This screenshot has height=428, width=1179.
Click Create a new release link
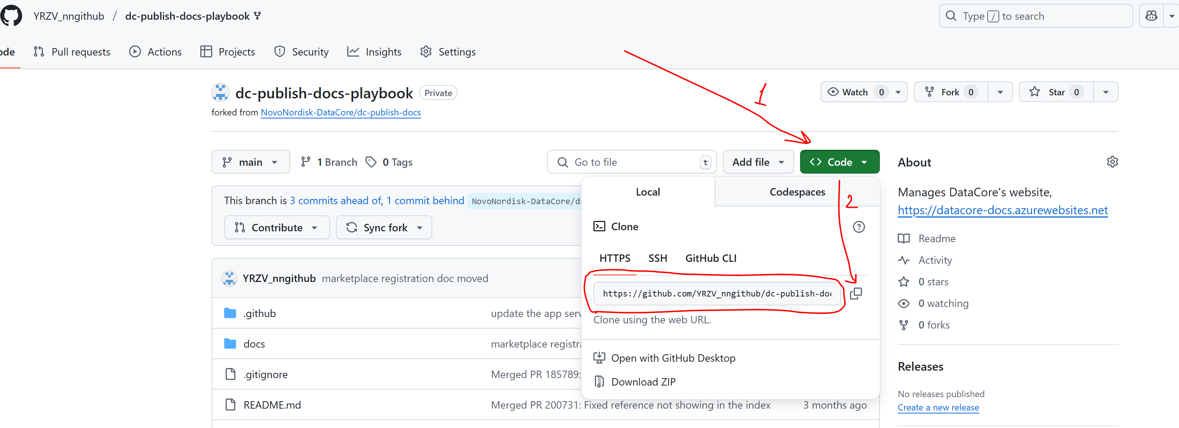point(938,408)
